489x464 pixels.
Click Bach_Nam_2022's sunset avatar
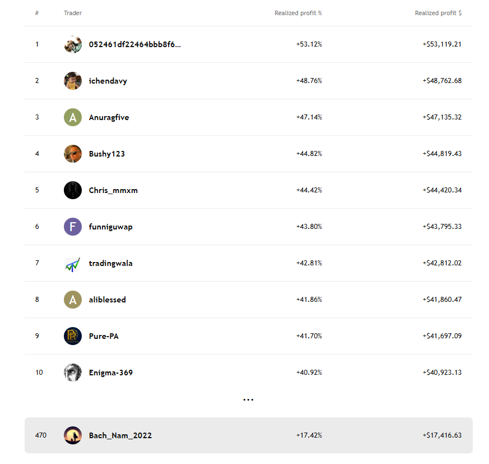73,435
